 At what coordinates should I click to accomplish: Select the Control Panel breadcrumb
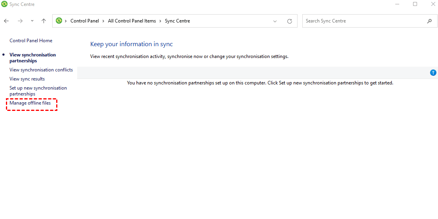85,21
